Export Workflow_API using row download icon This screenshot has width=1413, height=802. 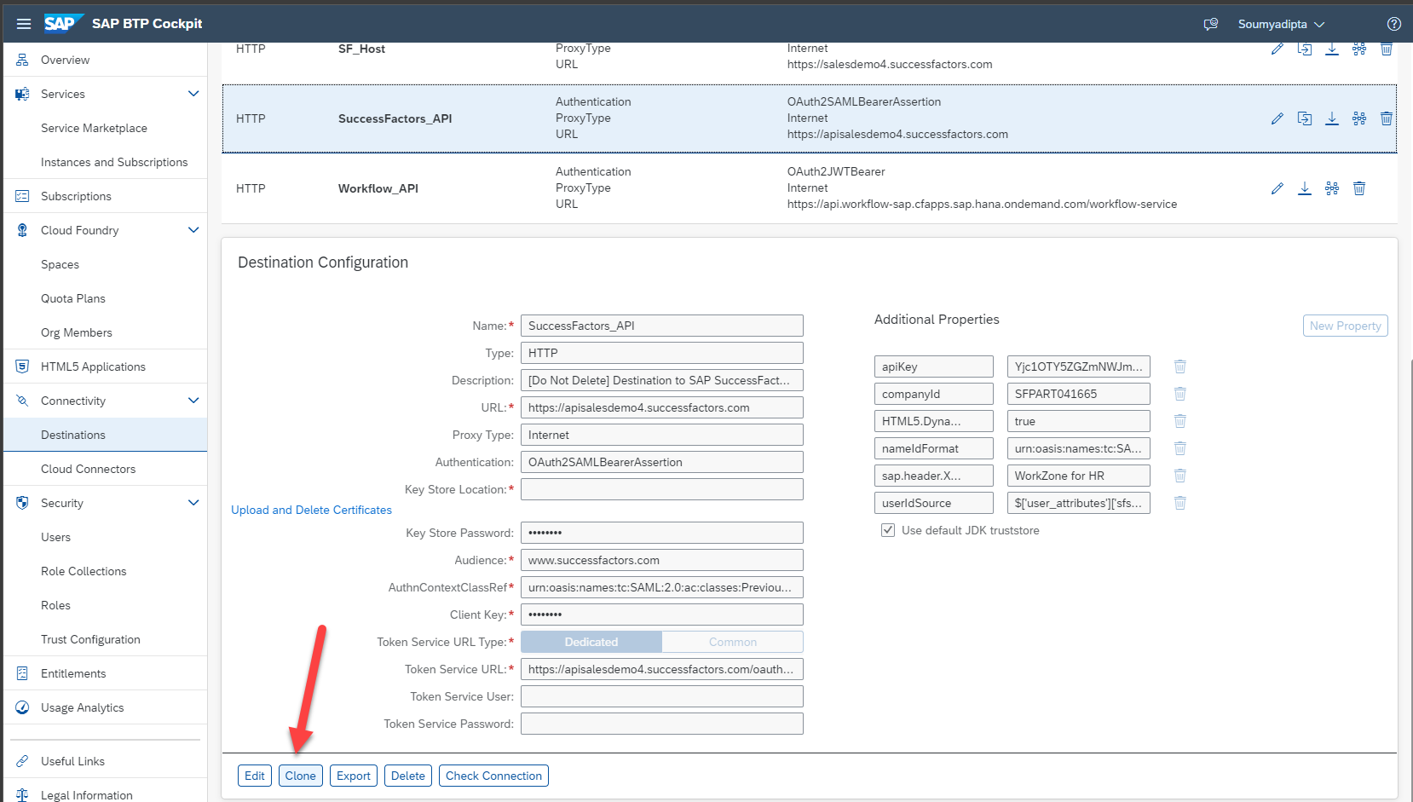1305,188
